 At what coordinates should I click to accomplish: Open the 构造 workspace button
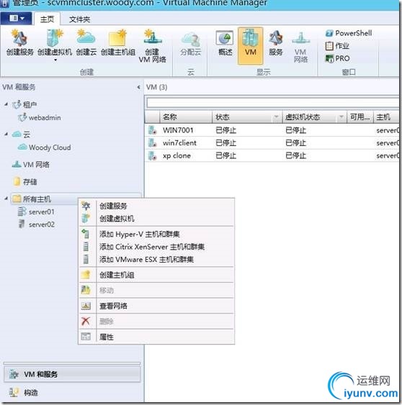coord(72,393)
